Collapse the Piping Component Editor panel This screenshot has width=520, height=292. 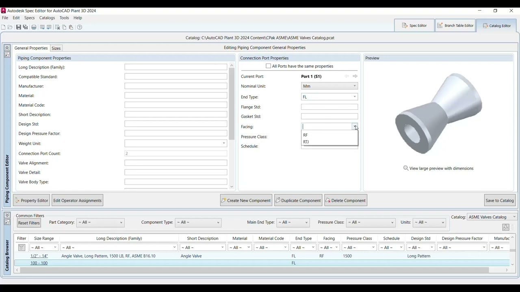[7, 48]
